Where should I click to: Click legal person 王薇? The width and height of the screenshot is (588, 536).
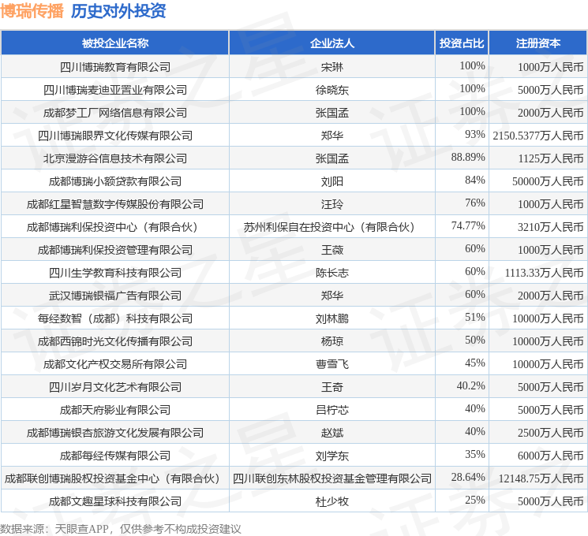coord(331,250)
